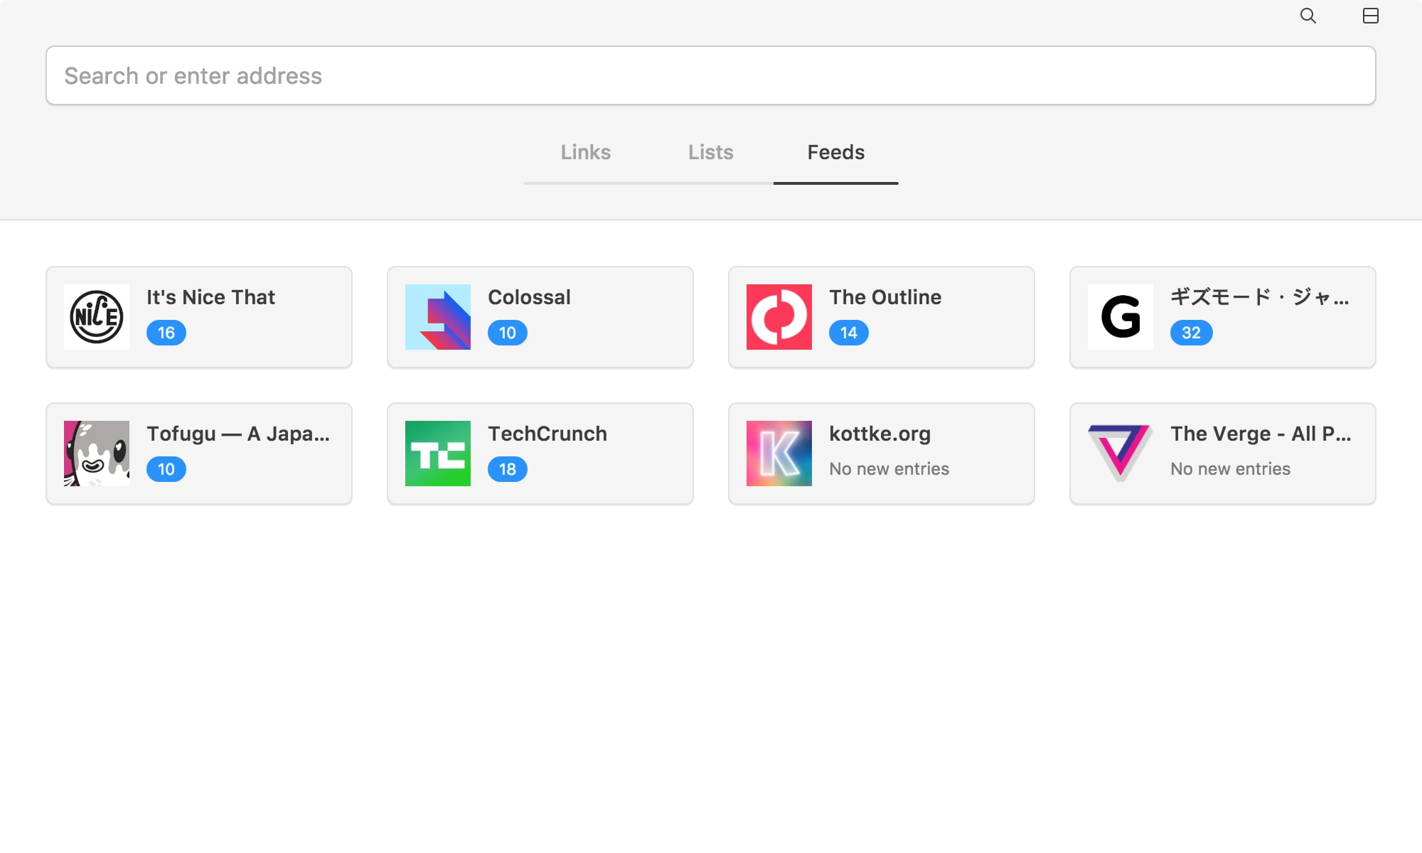Open the TechCrunch feed title

tap(547, 434)
